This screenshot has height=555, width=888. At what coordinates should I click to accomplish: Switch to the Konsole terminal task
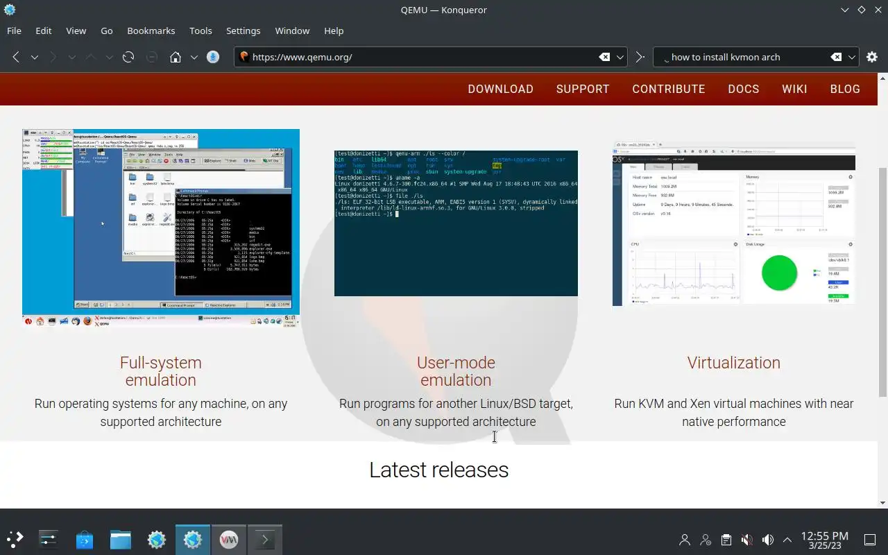265,539
